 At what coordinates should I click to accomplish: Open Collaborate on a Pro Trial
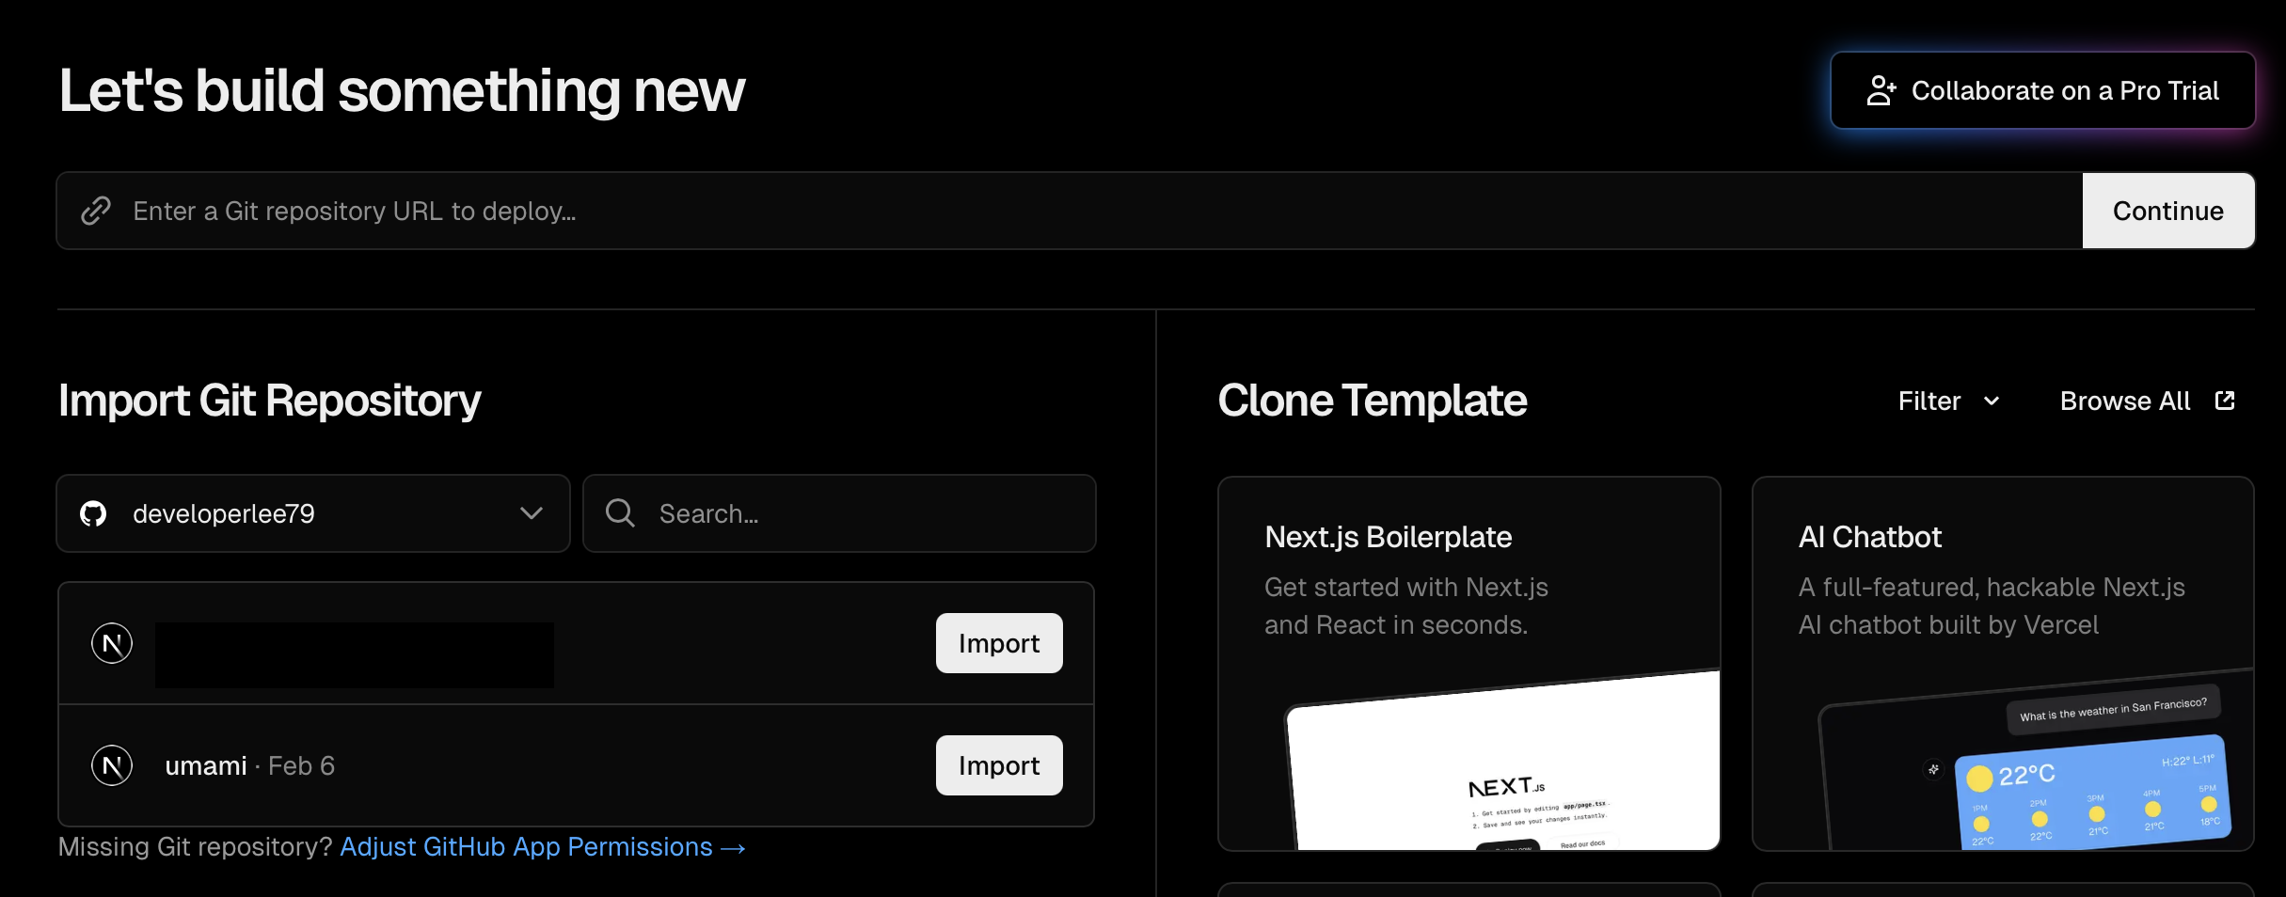tap(2042, 90)
